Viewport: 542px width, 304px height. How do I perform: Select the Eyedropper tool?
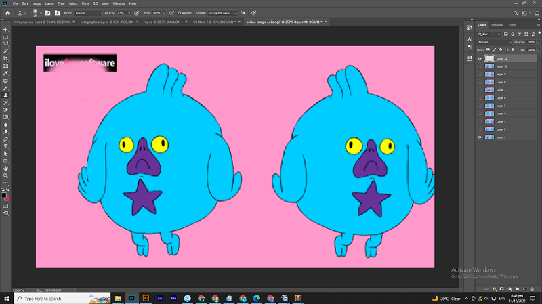pyautogui.click(x=5, y=73)
